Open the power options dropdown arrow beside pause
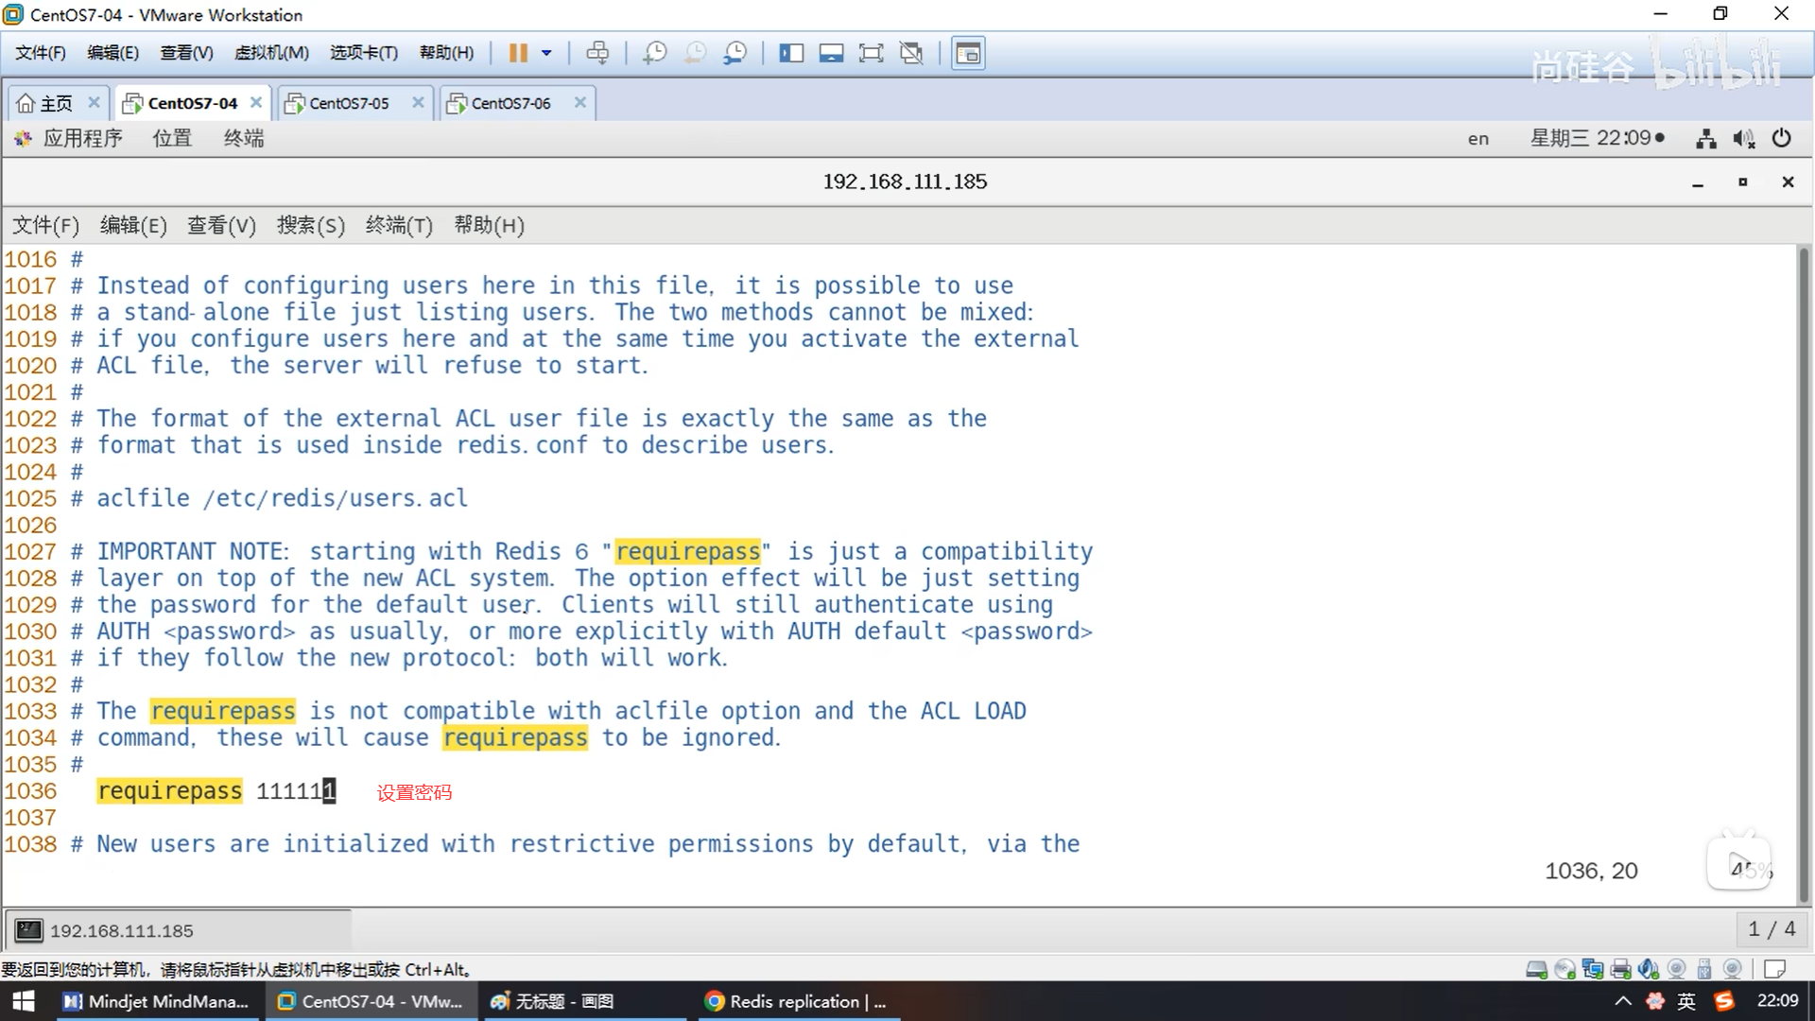Image resolution: width=1815 pixels, height=1021 pixels. pyautogui.click(x=546, y=53)
